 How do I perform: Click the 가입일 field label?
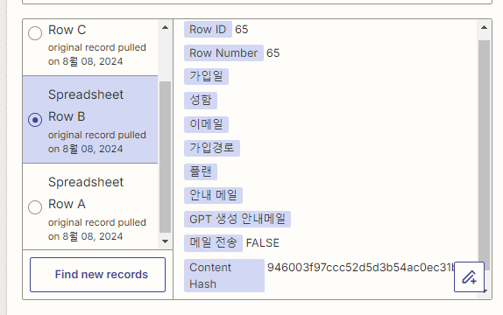click(206, 77)
